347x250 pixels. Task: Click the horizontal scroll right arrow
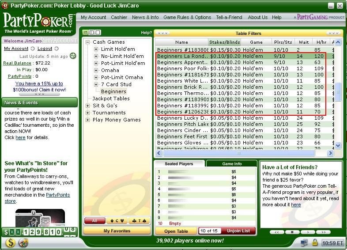pyautogui.click(x=330, y=153)
